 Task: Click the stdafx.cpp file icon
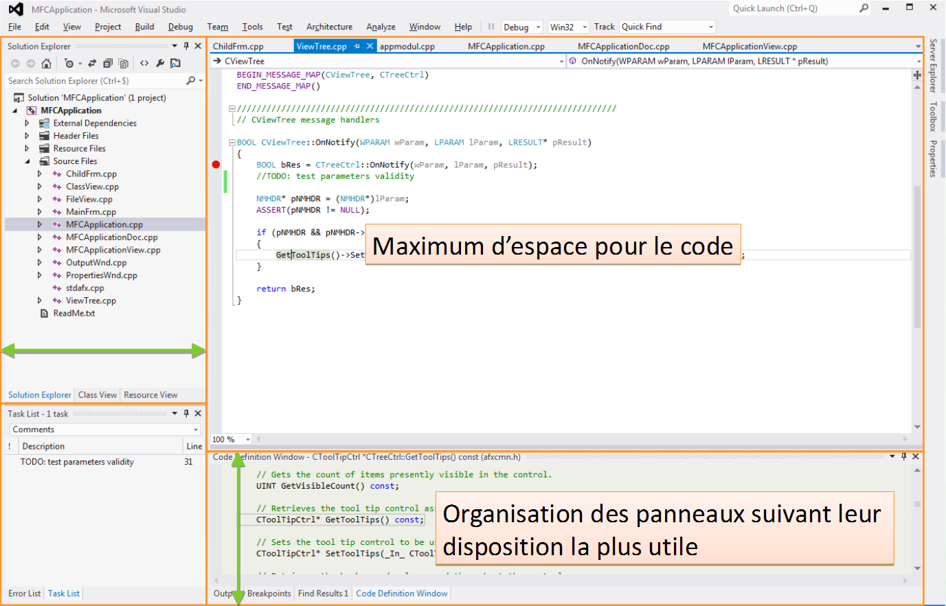pyautogui.click(x=57, y=288)
